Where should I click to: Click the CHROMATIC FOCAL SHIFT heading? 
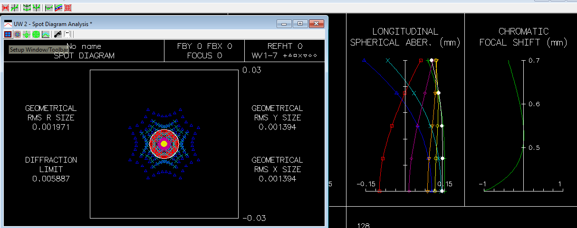coord(523,37)
